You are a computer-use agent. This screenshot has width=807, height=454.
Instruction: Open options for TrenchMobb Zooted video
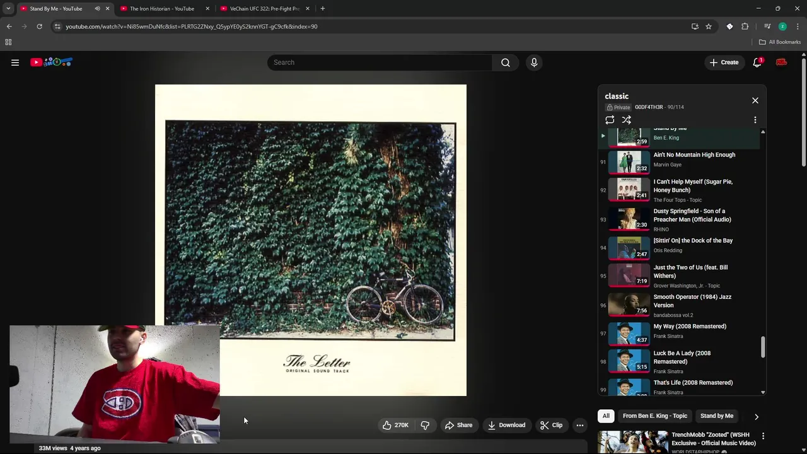(763, 436)
